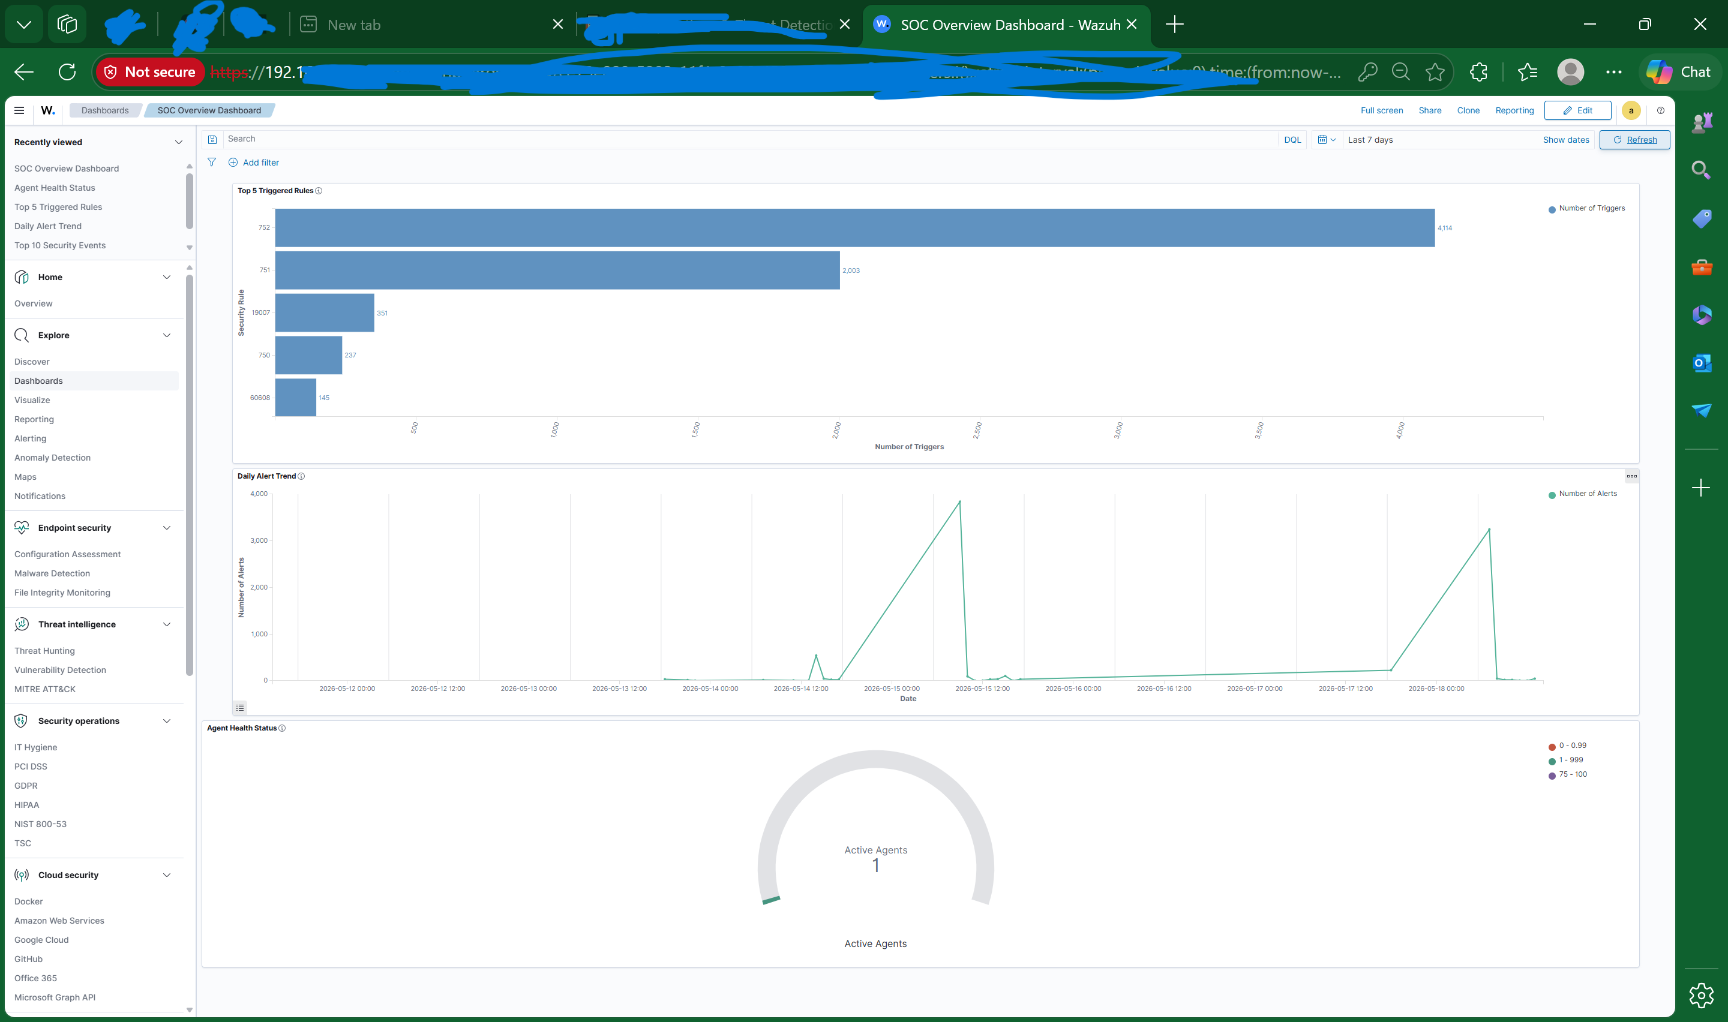Collapse the Home section
The image size is (1728, 1022).
(x=166, y=277)
